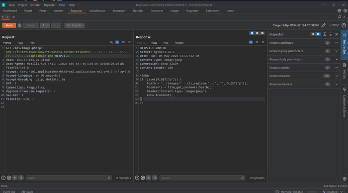Switch to side-by-side request/response layout
Screen dimensions: 348x193
[x=252, y=33]
